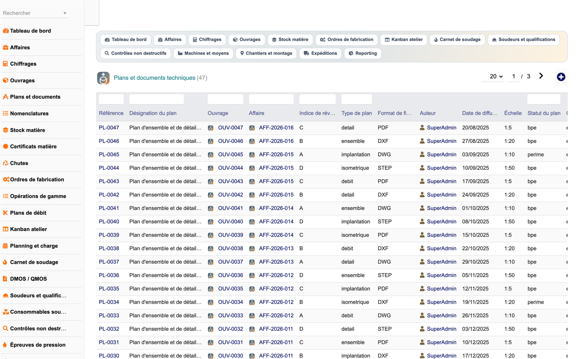Sort by Type de plan column header
This screenshot has width=580, height=359.
pyautogui.click(x=356, y=113)
